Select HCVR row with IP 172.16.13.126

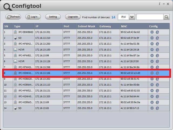pos(86,61)
